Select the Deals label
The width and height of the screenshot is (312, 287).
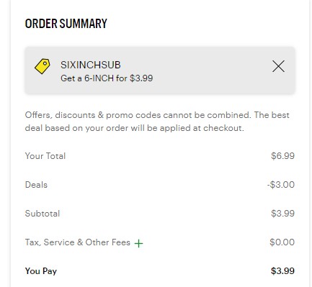[36, 185]
